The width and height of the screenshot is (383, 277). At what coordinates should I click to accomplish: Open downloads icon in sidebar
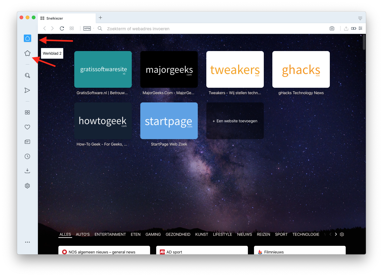tap(28, 171)
